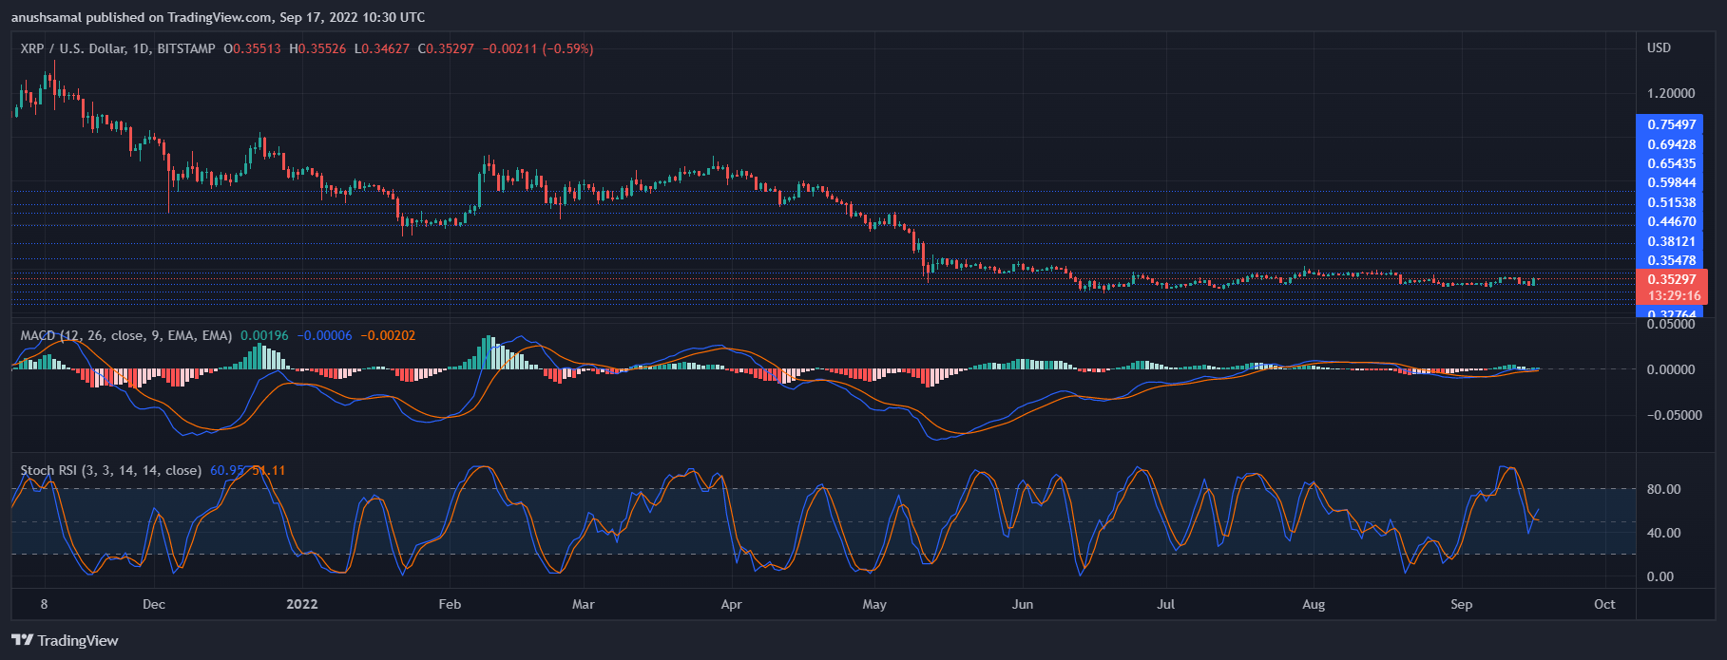Click the 0.65435 price level label
Image resolution: width=1727 pixels, height=660 pixels.
click(1671, 163)
